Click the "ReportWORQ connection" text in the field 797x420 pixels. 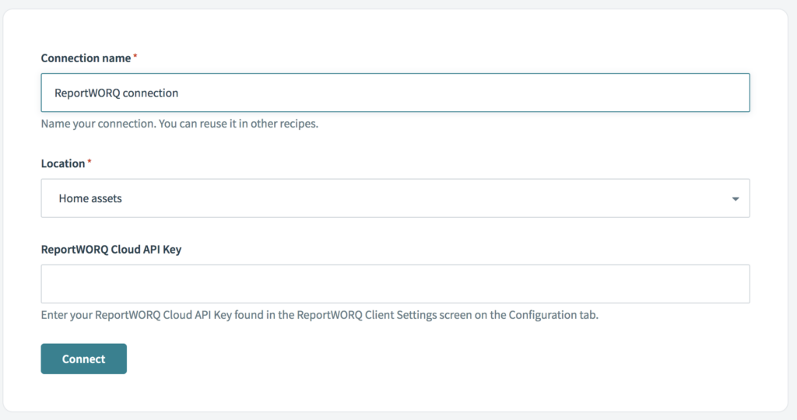tap(116, 93)
